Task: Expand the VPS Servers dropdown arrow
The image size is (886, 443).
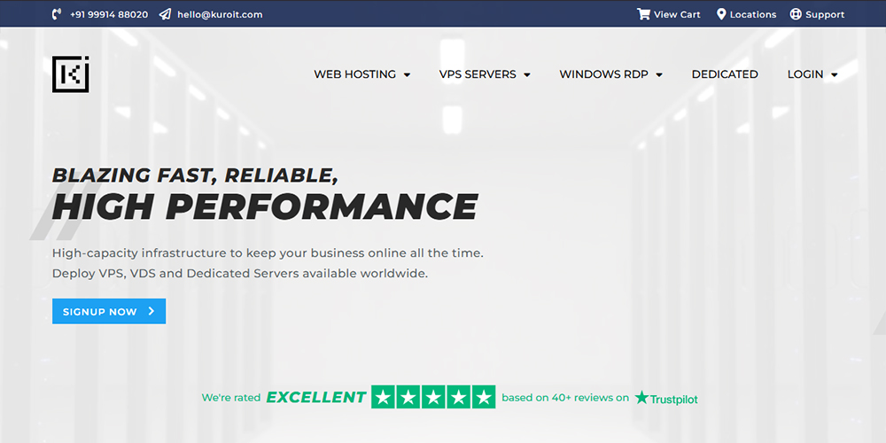Action: click(x=527, y=75)
